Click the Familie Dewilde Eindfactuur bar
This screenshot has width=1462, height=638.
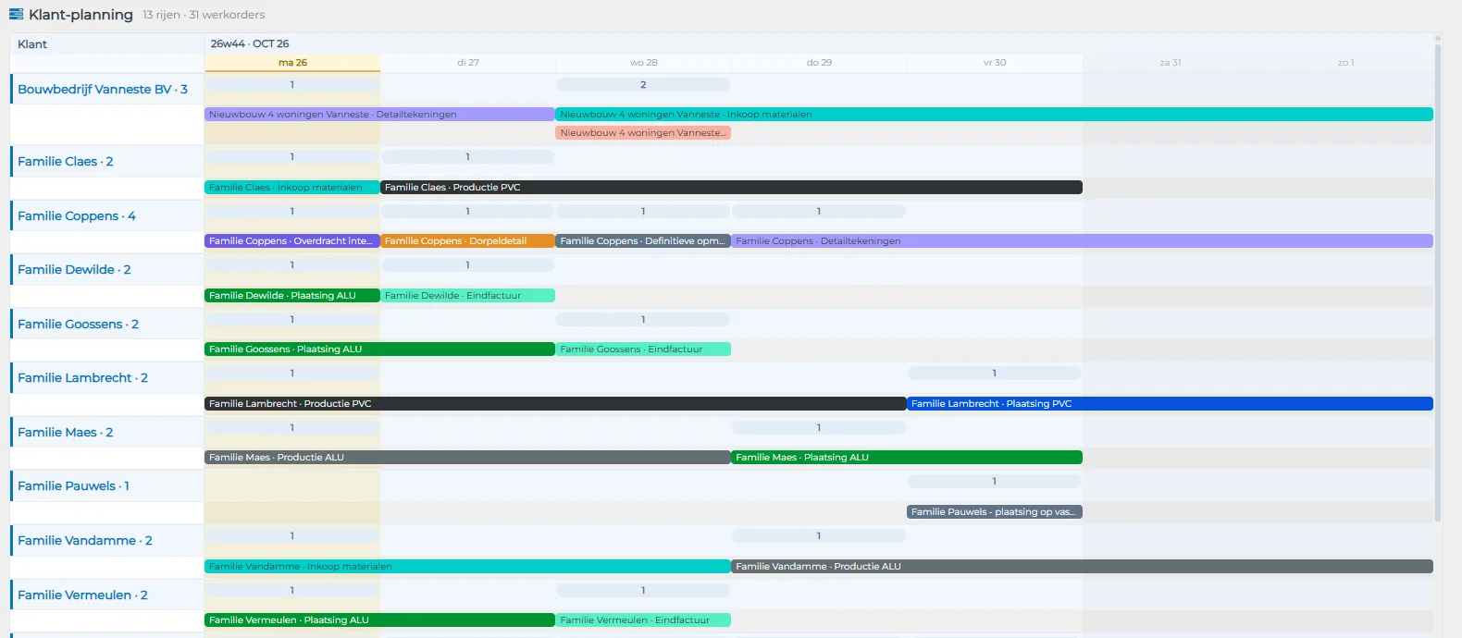(x=467, y=296)
